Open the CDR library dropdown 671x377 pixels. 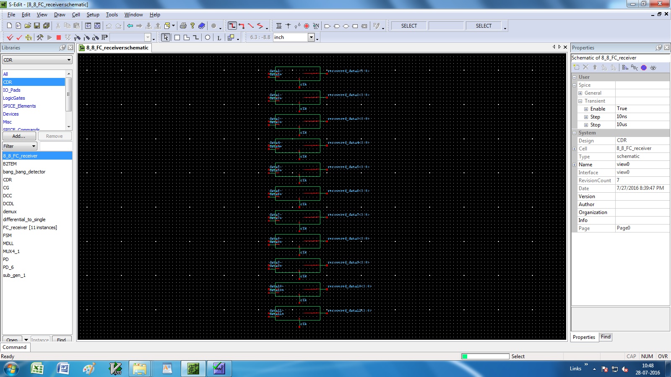pos(37,60)
